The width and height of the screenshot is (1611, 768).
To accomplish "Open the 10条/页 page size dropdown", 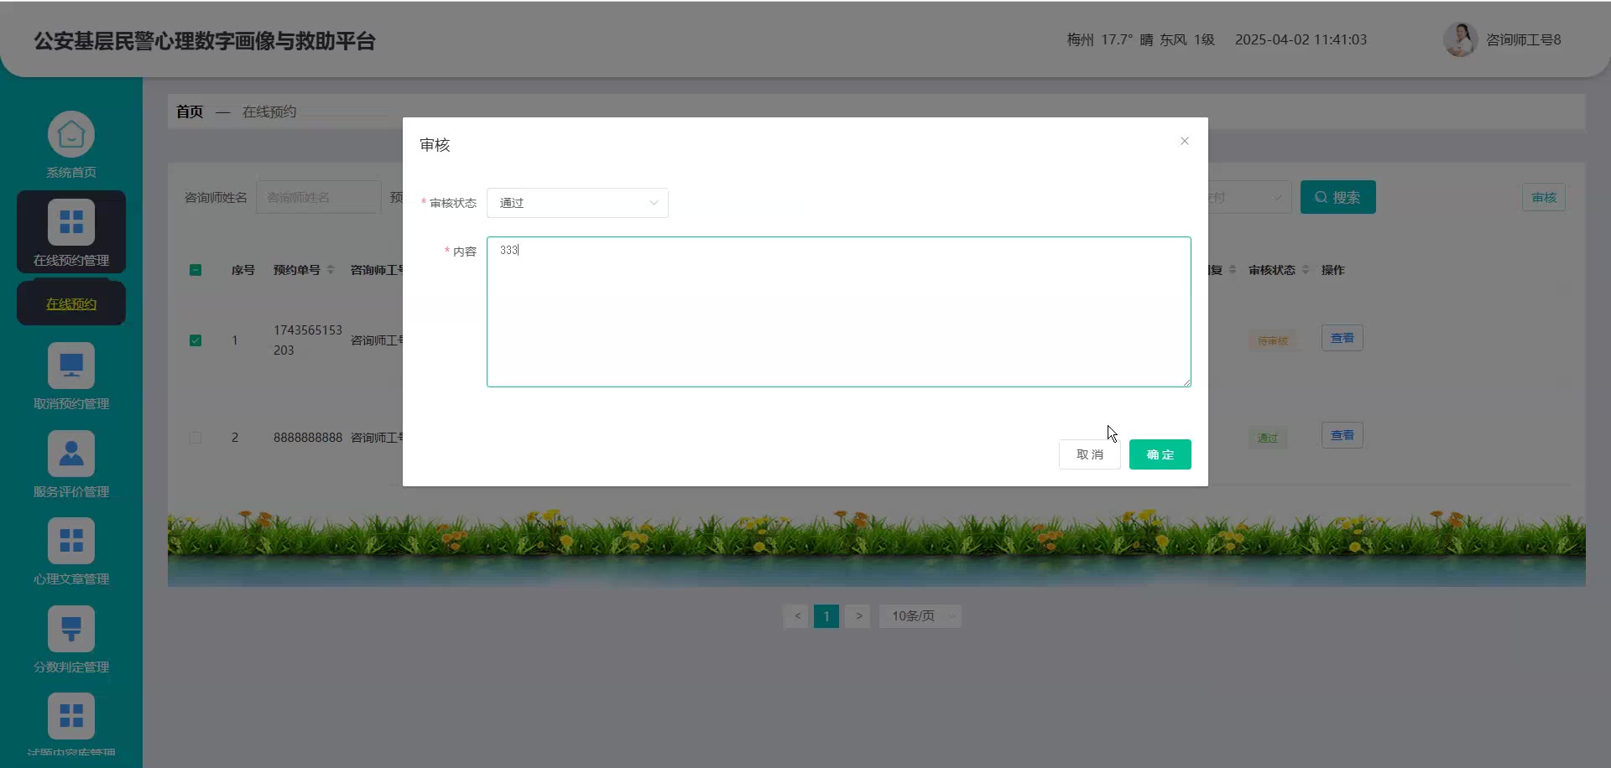I will coord(920,616).
